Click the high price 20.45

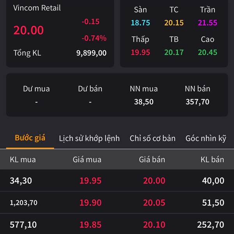(x=207, y=52)
